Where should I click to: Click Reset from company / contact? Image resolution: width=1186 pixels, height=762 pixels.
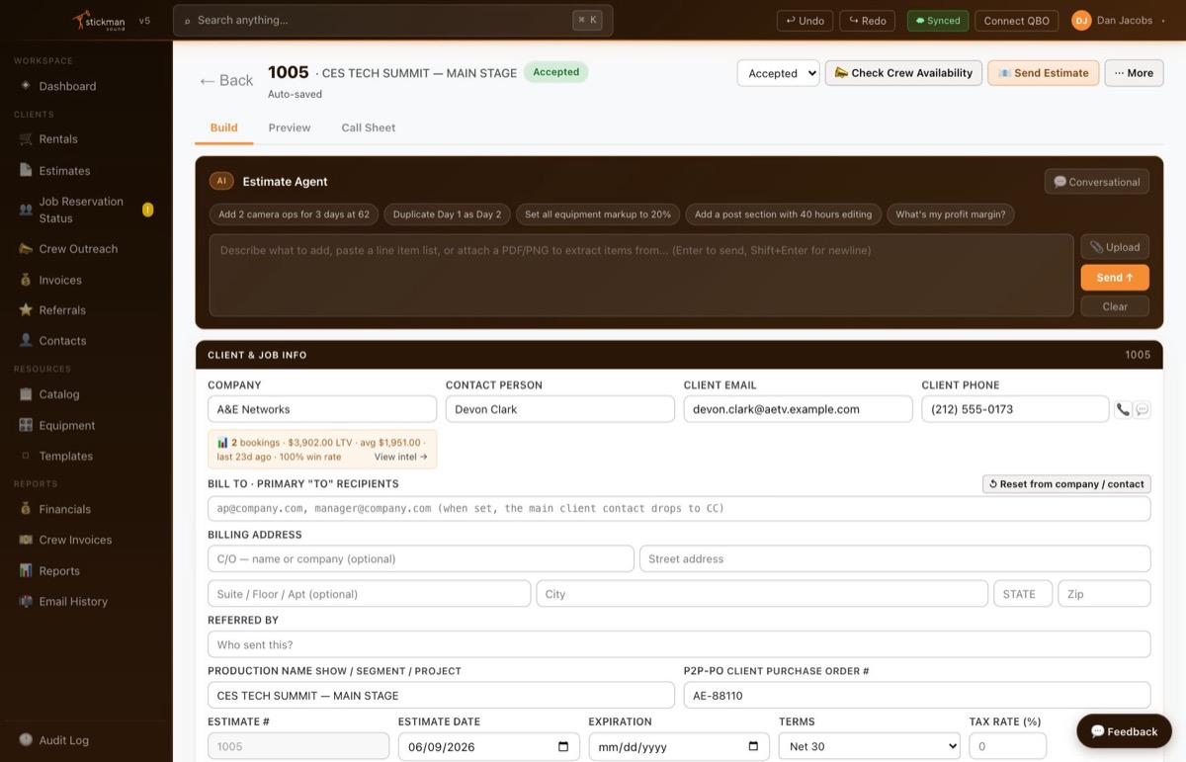(1066, 484)
